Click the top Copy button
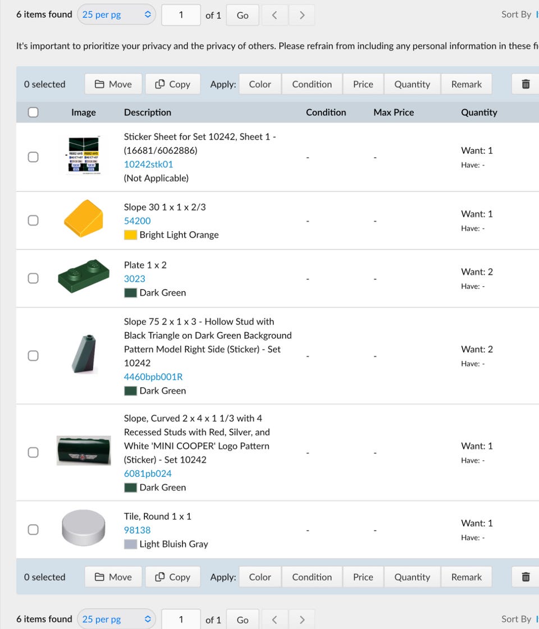The image size is (539, 629). tap(173, 84)
